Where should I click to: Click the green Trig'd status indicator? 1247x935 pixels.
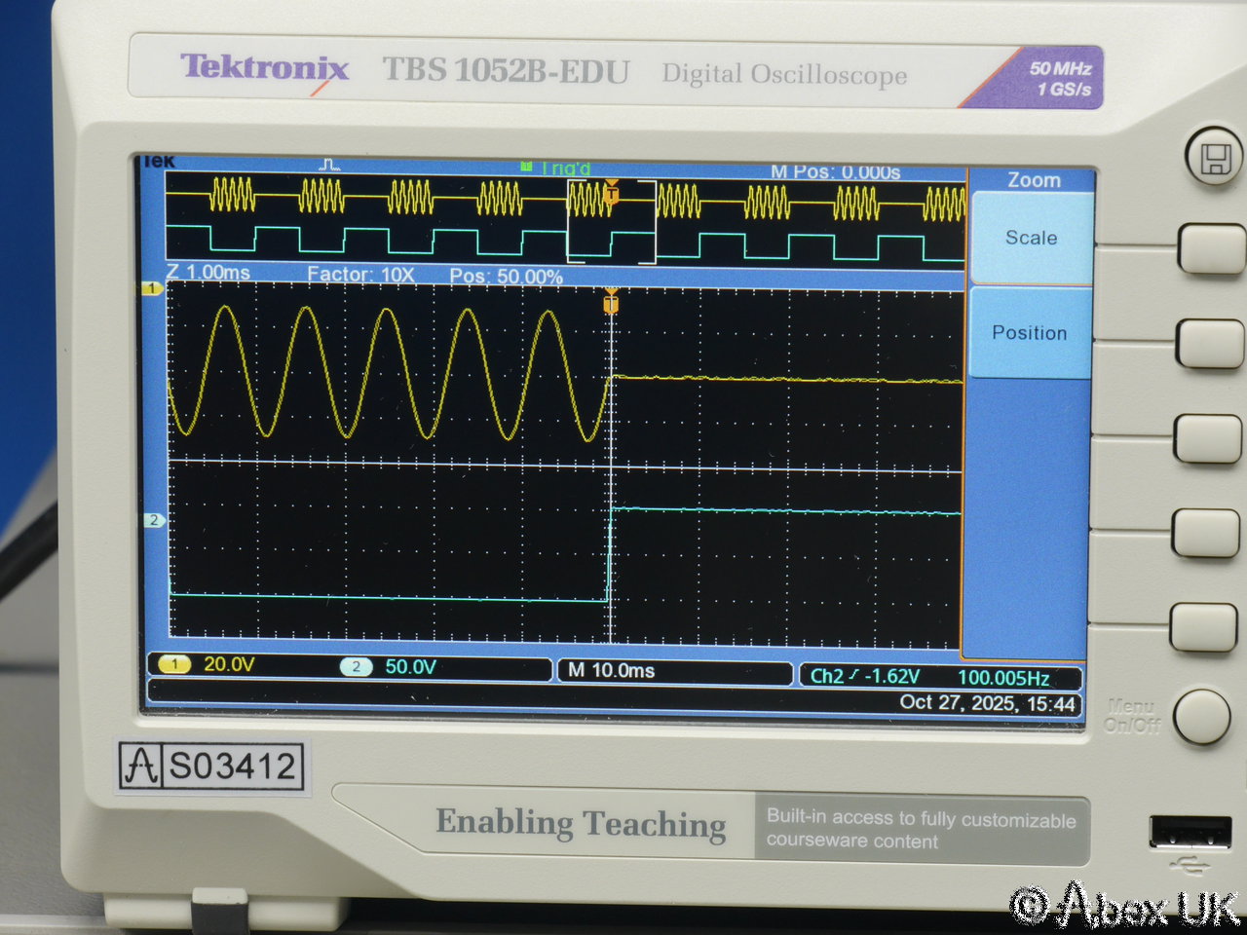pyautogui.click(x=557, y=168)
